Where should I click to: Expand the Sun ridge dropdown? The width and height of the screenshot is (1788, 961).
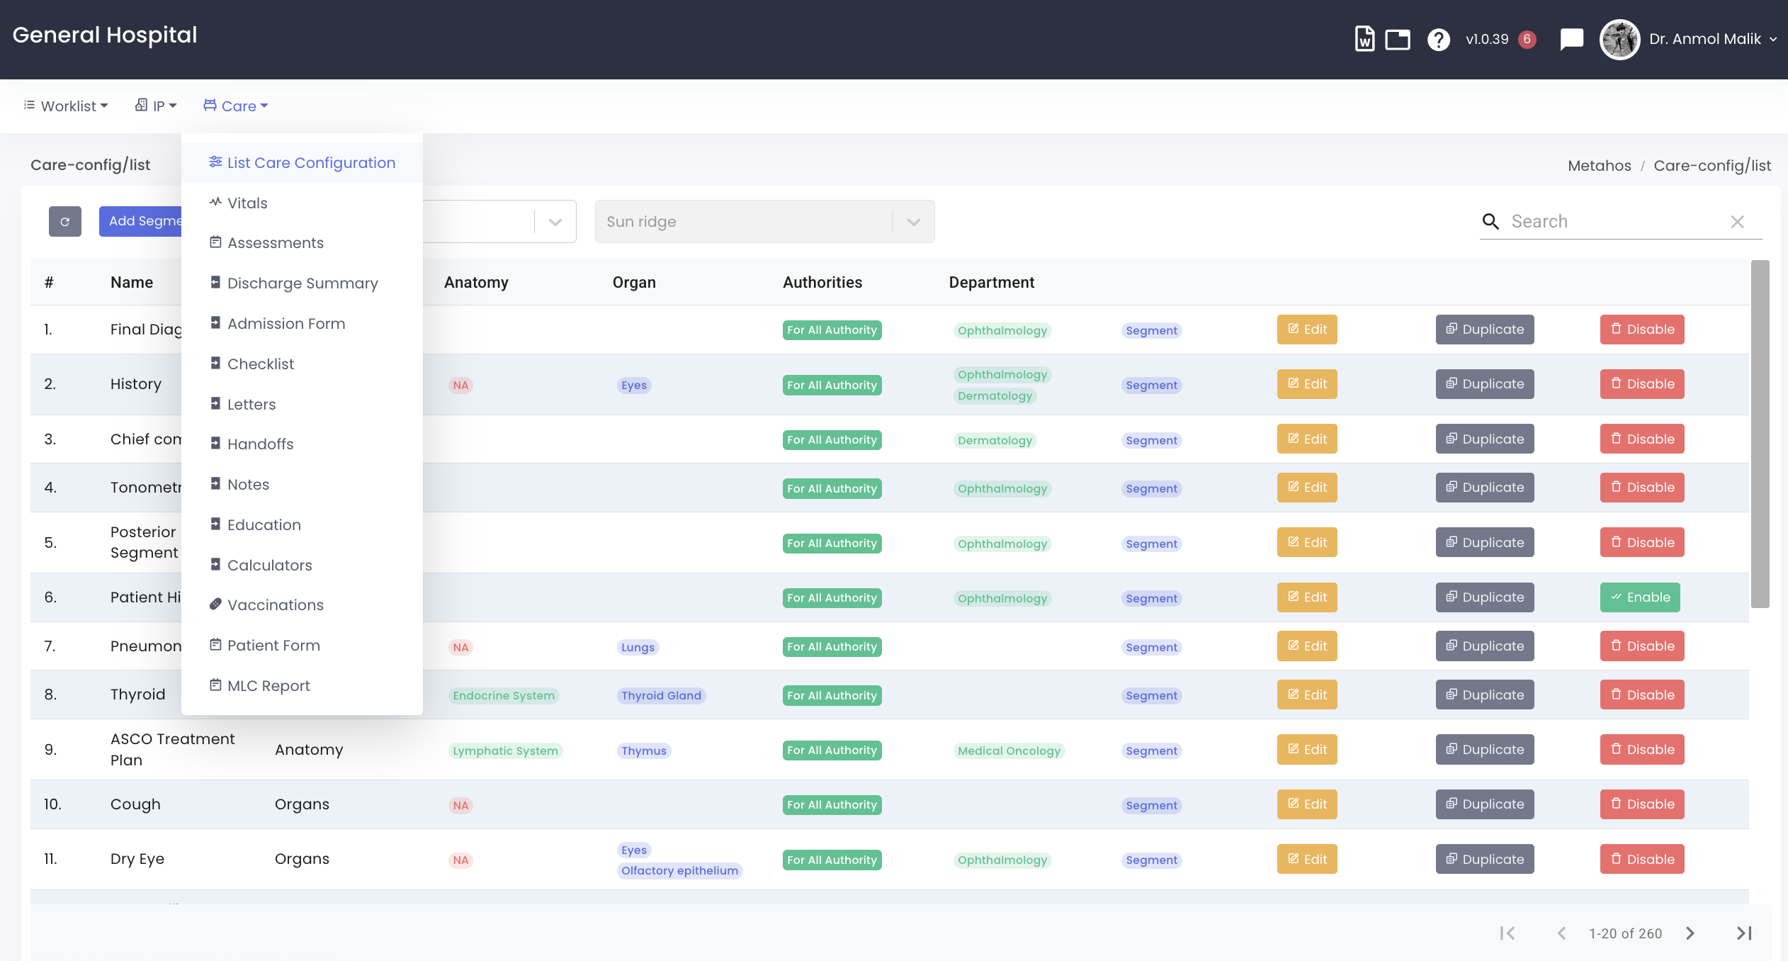[x=913, y=222]
